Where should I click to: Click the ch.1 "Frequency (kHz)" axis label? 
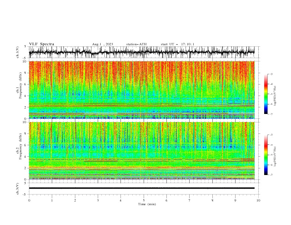[21, 86]
